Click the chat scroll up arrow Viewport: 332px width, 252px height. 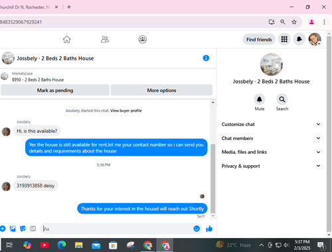click(213, 102)
